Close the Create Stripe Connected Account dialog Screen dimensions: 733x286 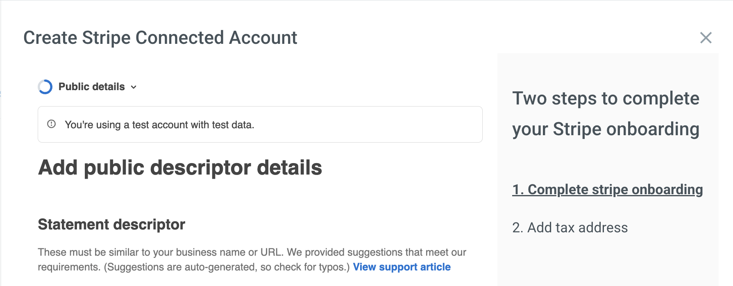706,38
